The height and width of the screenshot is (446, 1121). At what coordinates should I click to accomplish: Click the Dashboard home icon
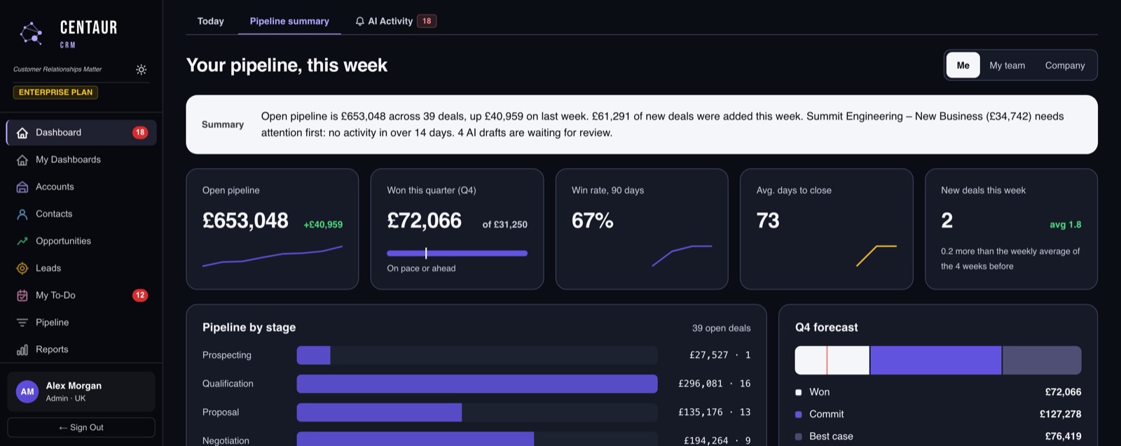click(22, 132)
